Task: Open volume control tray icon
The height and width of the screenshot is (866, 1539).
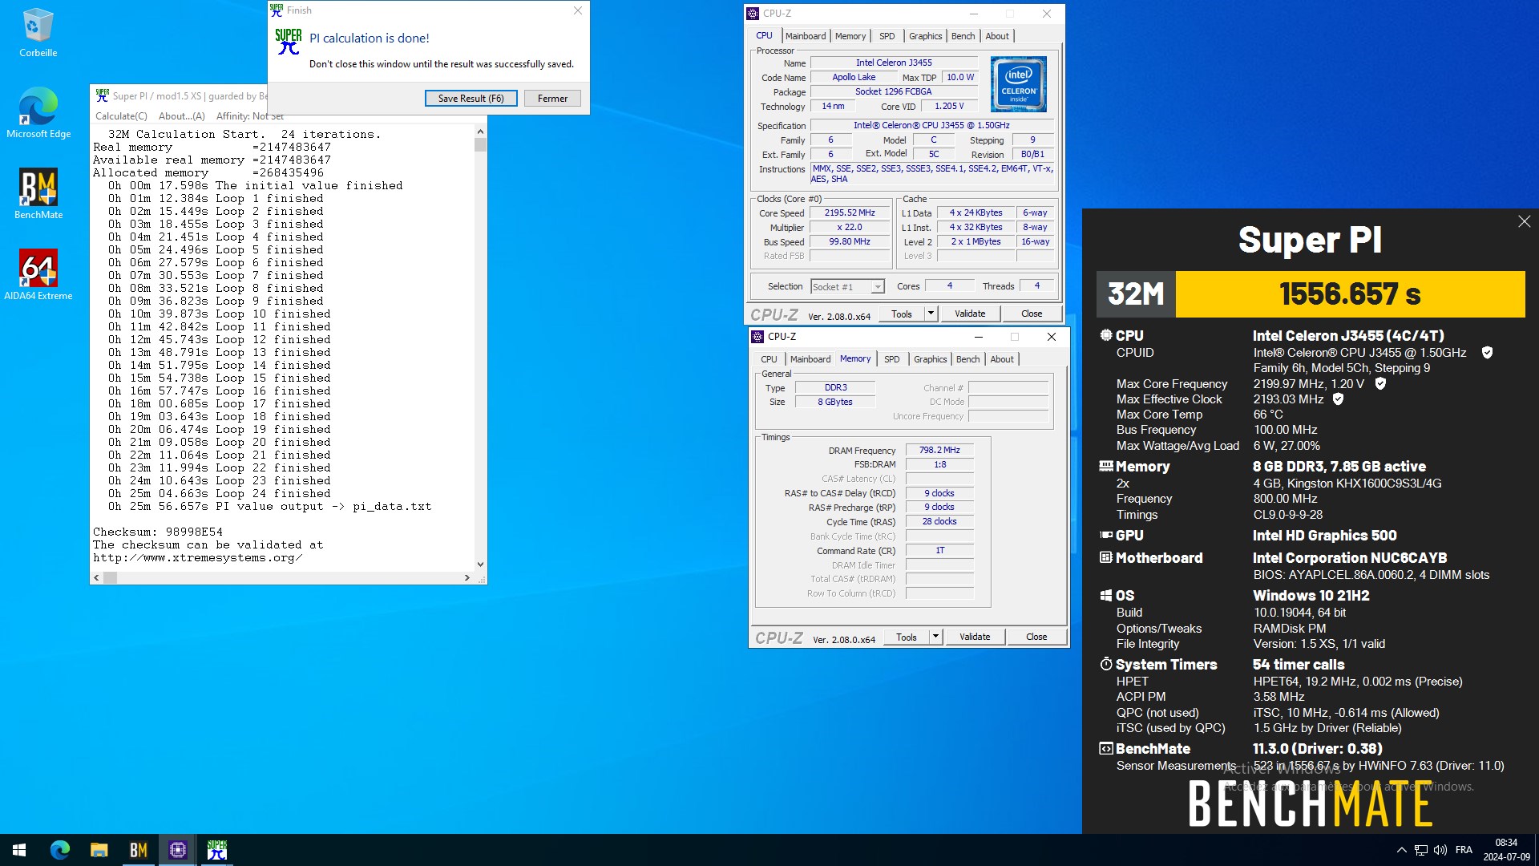Action: (1440, 850)
